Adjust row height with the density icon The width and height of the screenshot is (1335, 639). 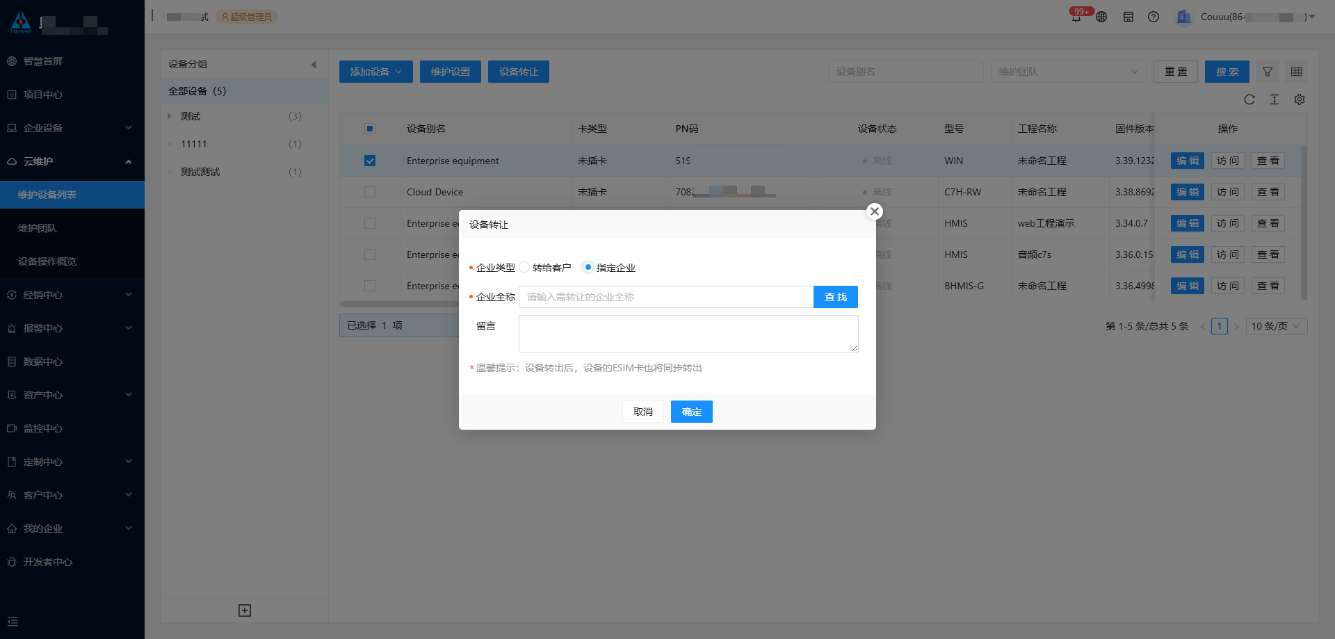pyautogui.click(x=1275, y=99)
